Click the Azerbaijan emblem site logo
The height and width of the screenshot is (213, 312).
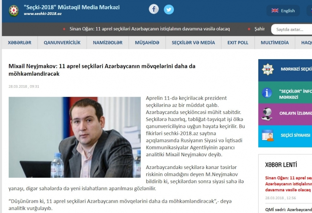[x=14, y=10]
